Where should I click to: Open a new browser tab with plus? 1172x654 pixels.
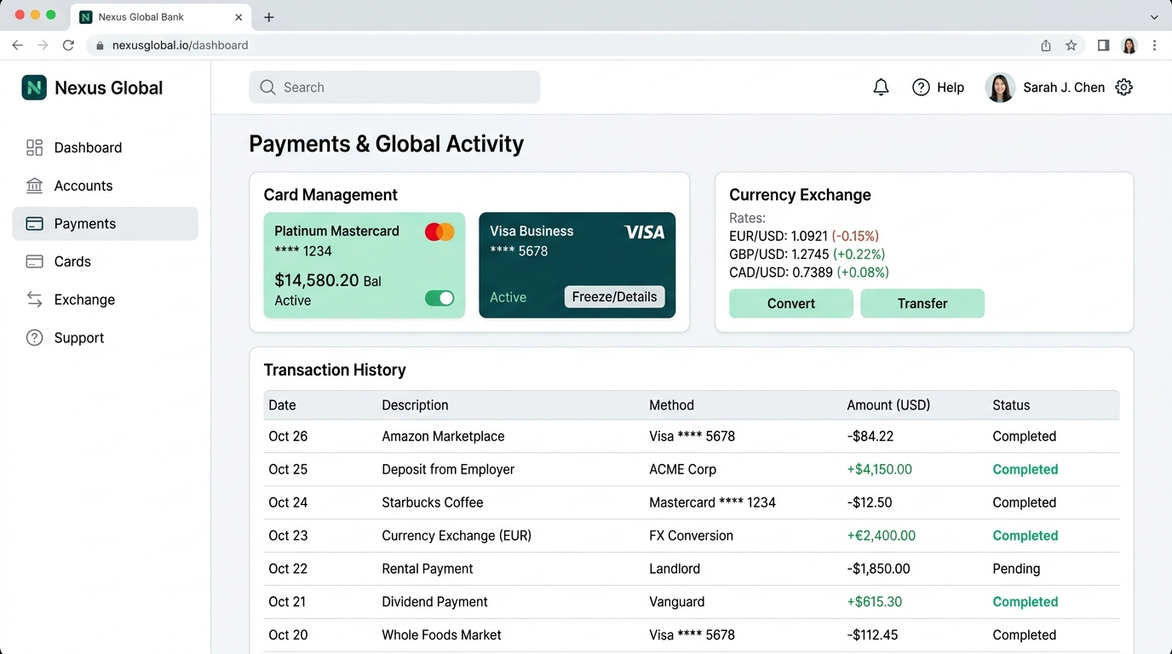point(268,17)
